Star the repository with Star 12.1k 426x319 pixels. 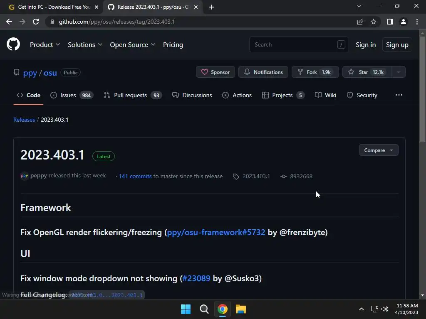(x=367, y=72)
